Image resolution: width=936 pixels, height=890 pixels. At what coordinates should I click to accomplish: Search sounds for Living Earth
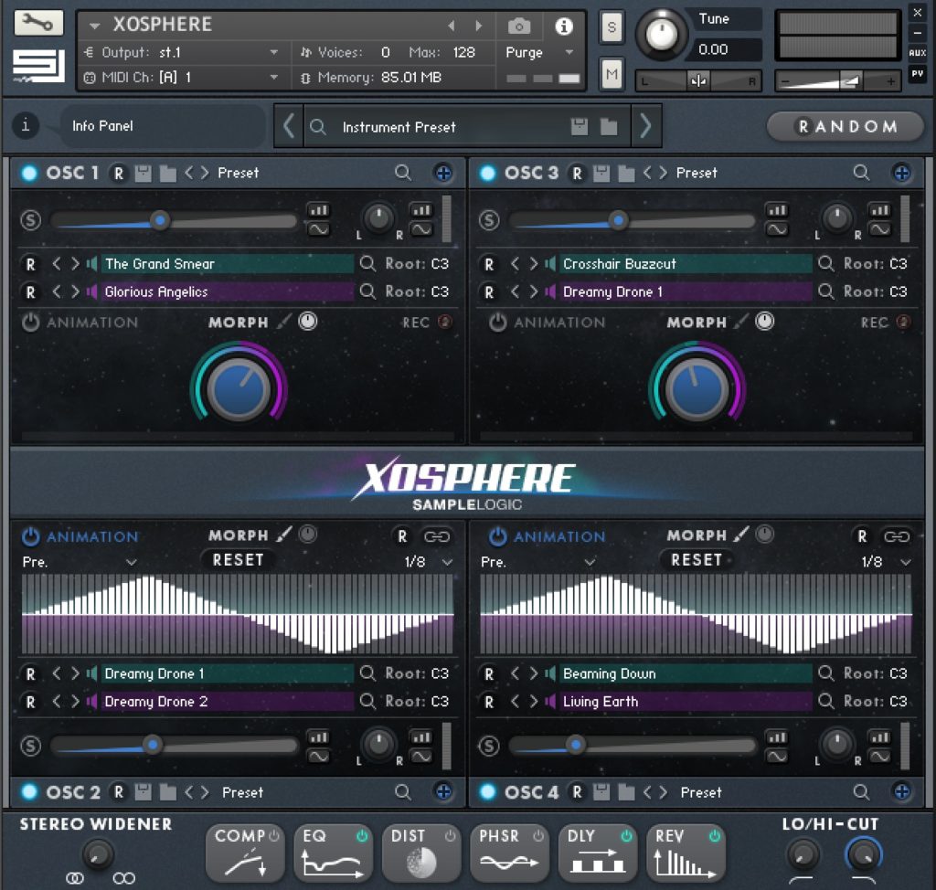(826, 701)
